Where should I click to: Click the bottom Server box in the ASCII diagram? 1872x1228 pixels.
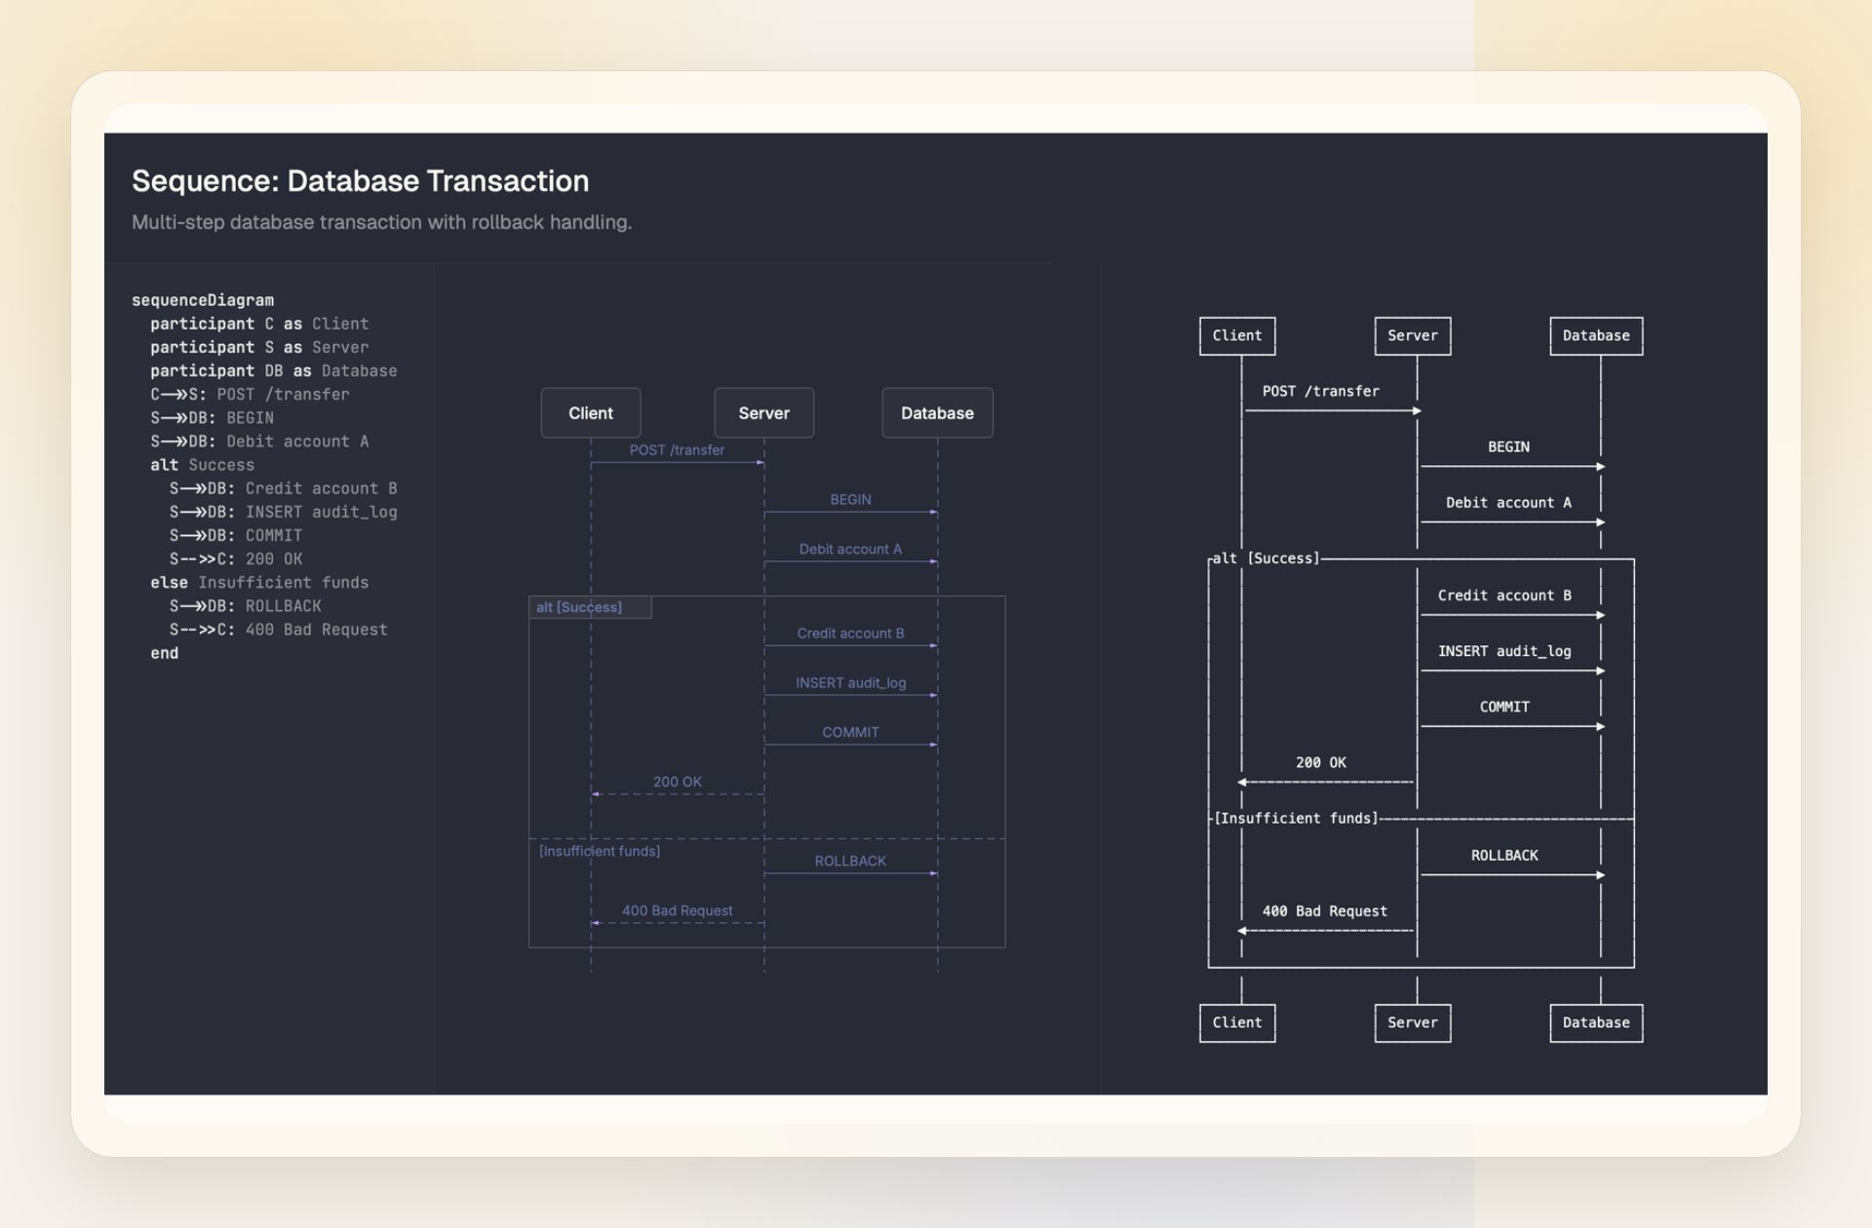coord(1413,1023)
